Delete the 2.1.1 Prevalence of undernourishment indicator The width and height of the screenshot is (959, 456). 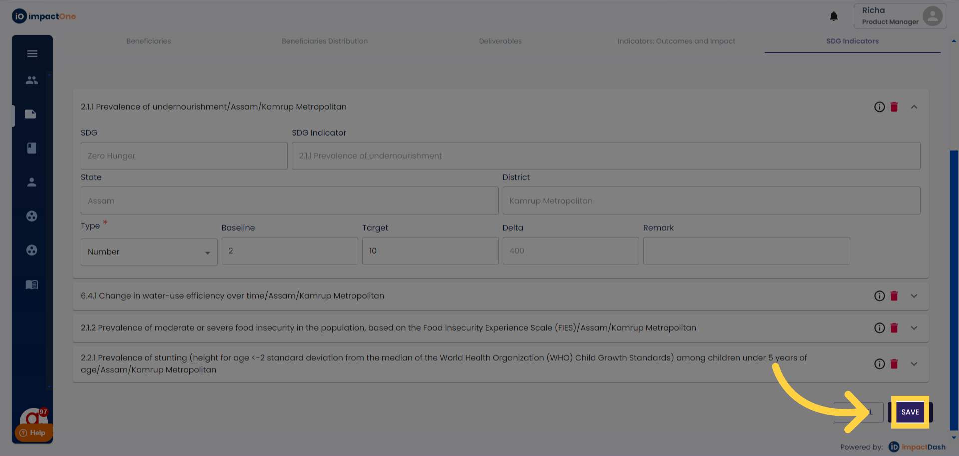tap(894, 107)
